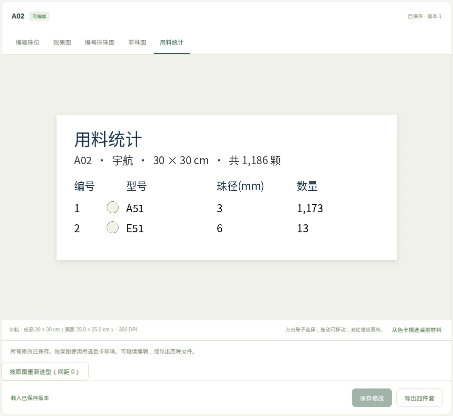Click the 已保存 · 版本 1 status text
The width and height of the screenshot is (453, 416).
[424, 17]
